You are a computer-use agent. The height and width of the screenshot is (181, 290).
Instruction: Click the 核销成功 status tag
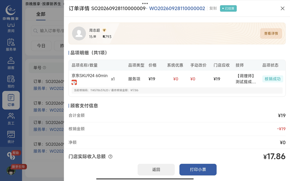(x=273, y=79)
